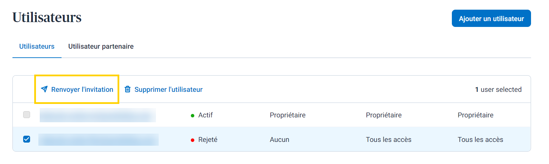Click the red Rejeté status dot

pyautogui.click(x=193, y=140)
